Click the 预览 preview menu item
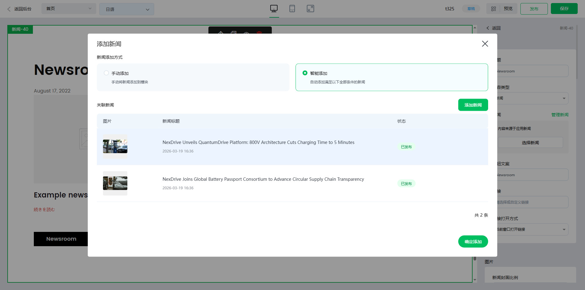Viewport: 585px width, 290px height. (508, 9)
